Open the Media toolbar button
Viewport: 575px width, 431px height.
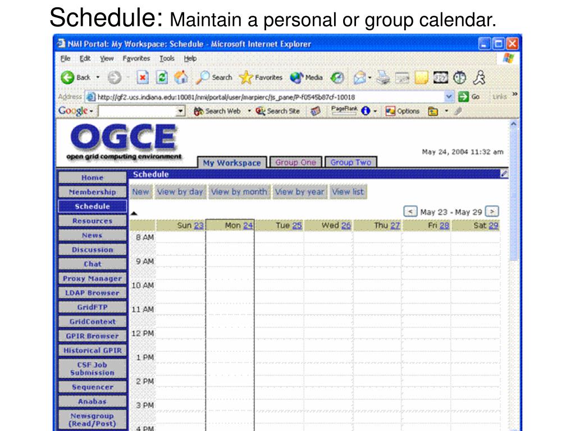(306, 77)
